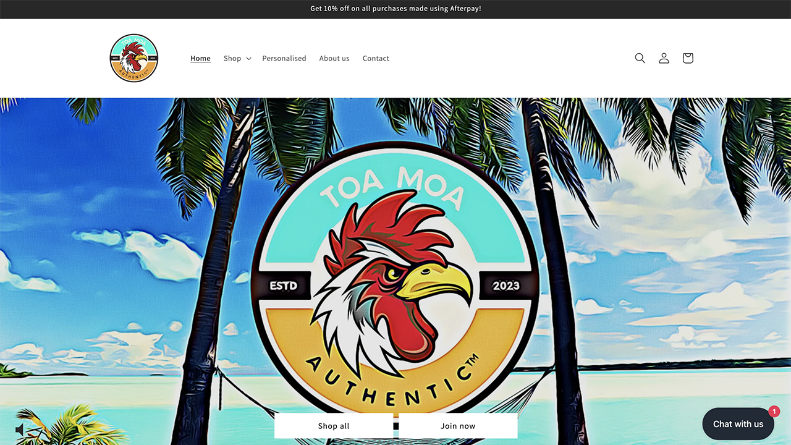Click the Afterpay 10% off announcement bar

395,9
